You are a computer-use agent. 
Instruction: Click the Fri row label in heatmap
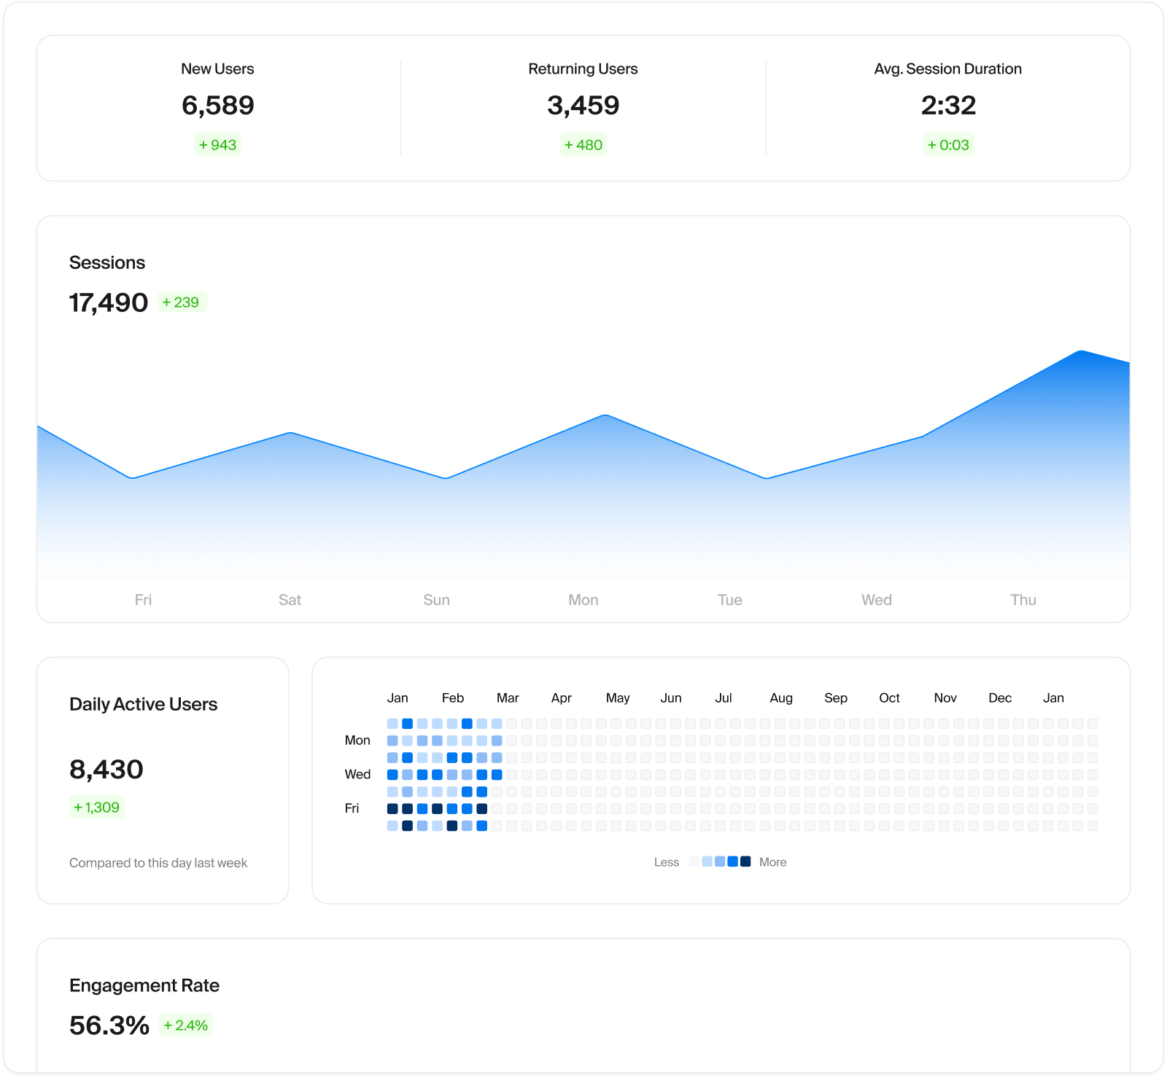tap(352, 808)
